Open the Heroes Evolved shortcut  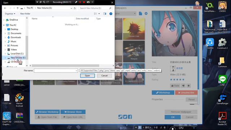coord(19,100)
